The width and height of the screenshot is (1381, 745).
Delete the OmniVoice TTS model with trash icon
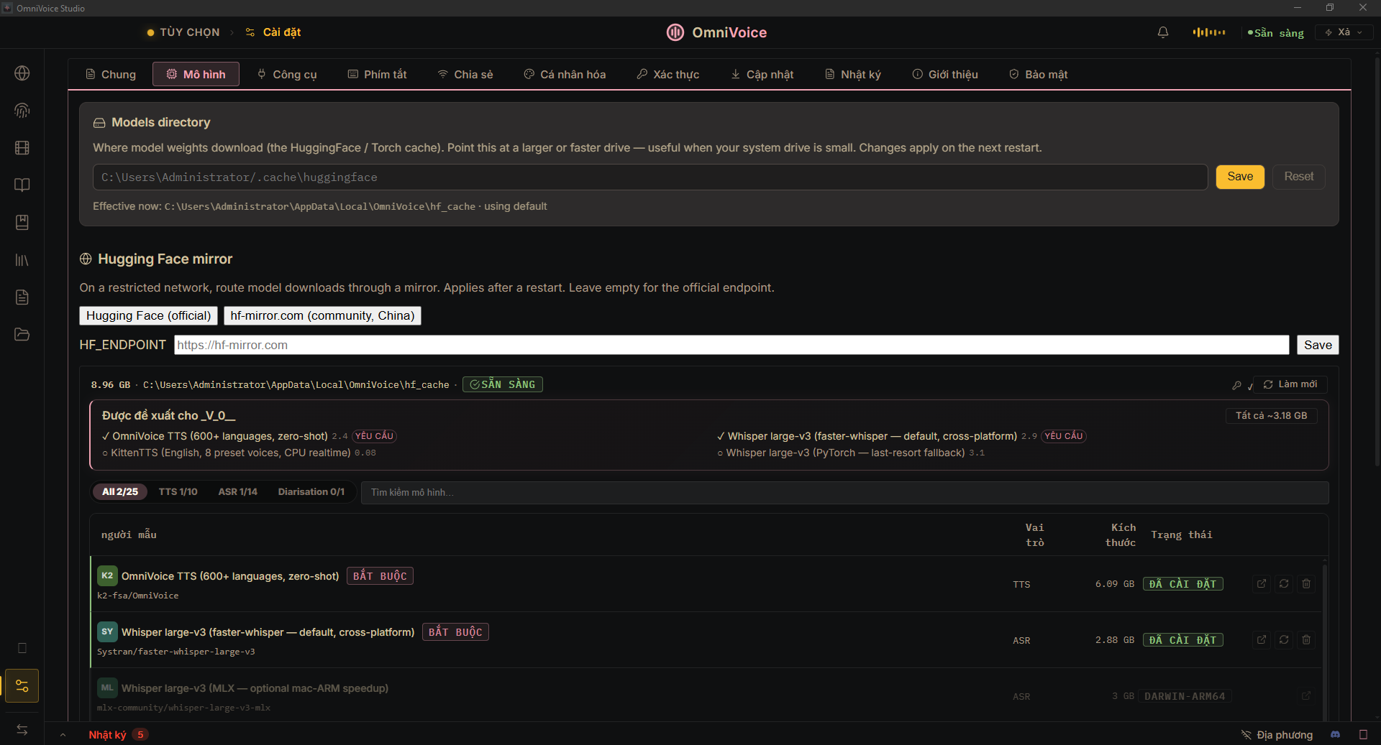(x=1306, y=584)
